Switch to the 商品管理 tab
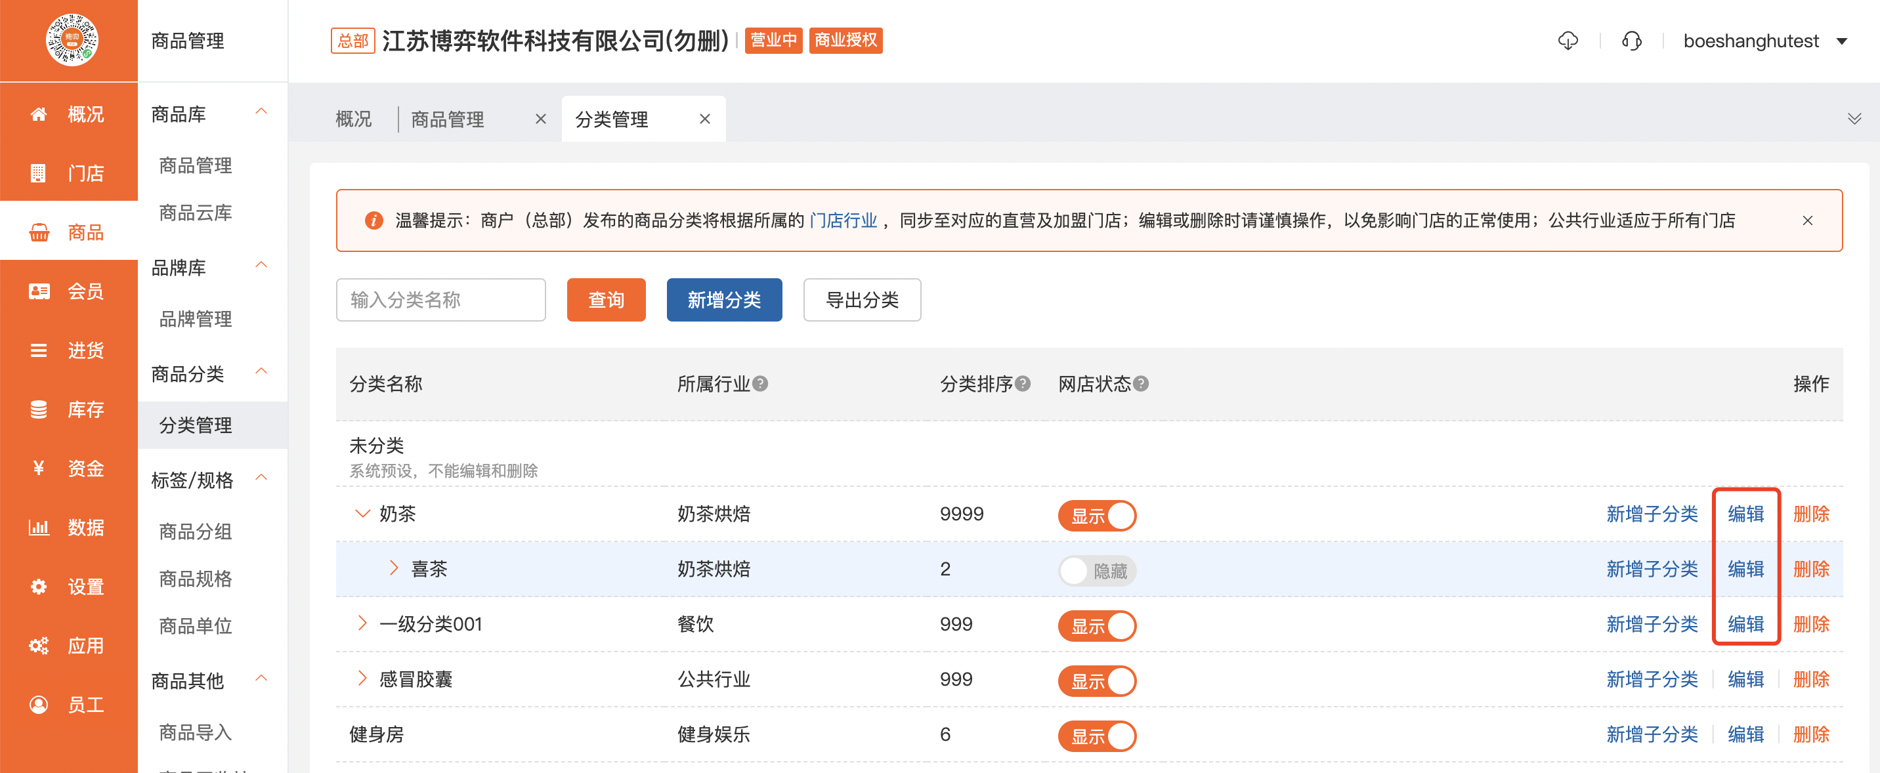 (448, 119)
